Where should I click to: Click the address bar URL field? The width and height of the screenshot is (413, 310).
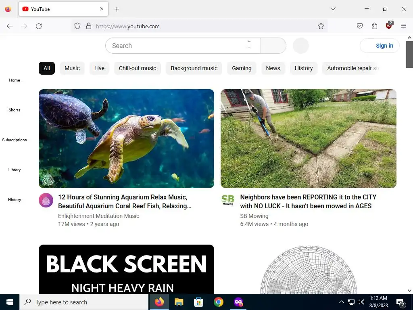point(200,26)
